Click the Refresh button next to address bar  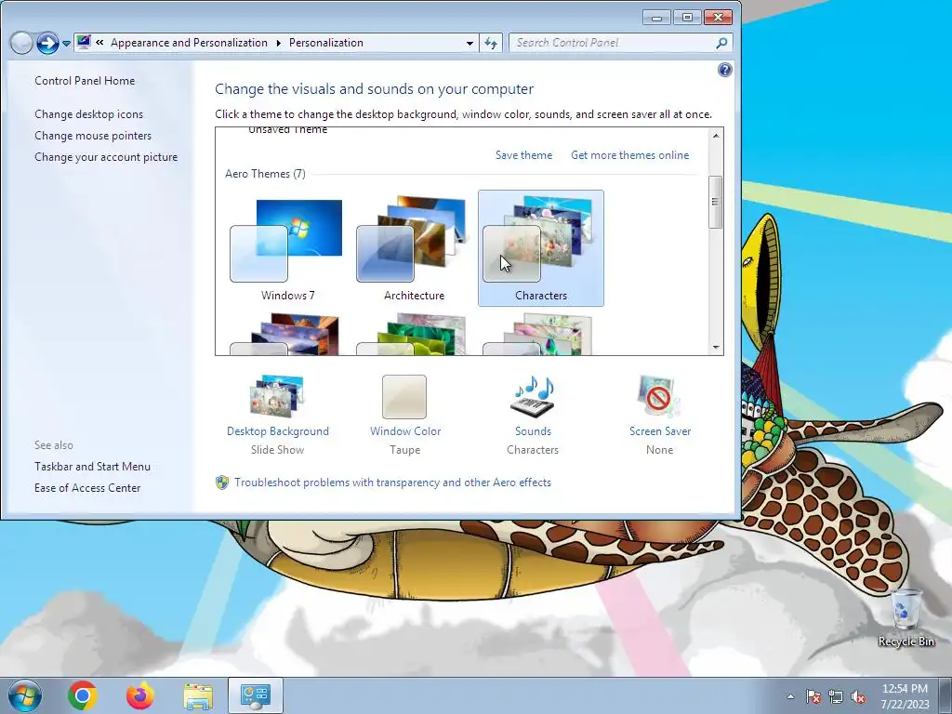[491, 43]
